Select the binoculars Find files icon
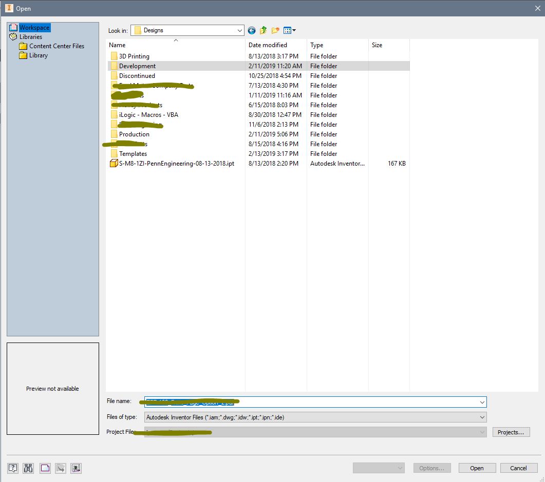This screenshot has width=545, height=482. [x=28, y=468]
